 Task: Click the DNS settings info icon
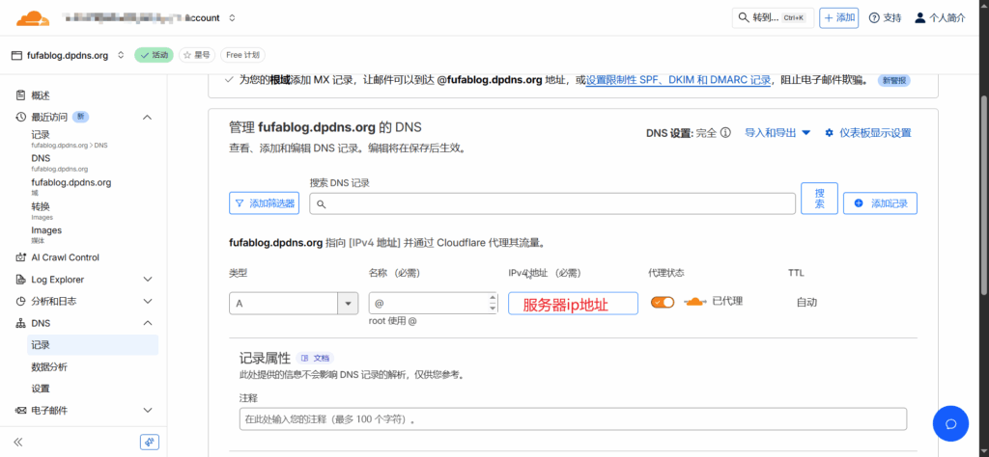725,133
